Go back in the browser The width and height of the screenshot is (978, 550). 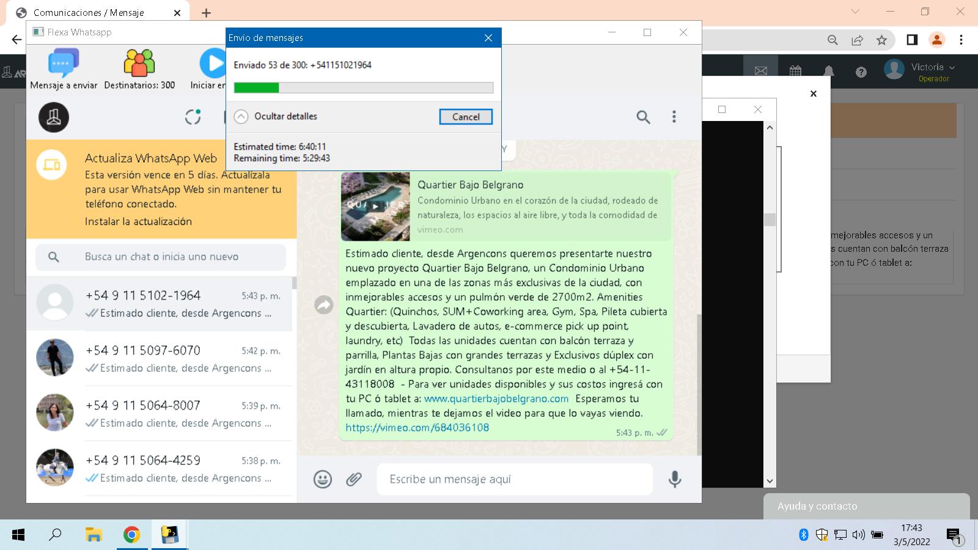point(17,40)
